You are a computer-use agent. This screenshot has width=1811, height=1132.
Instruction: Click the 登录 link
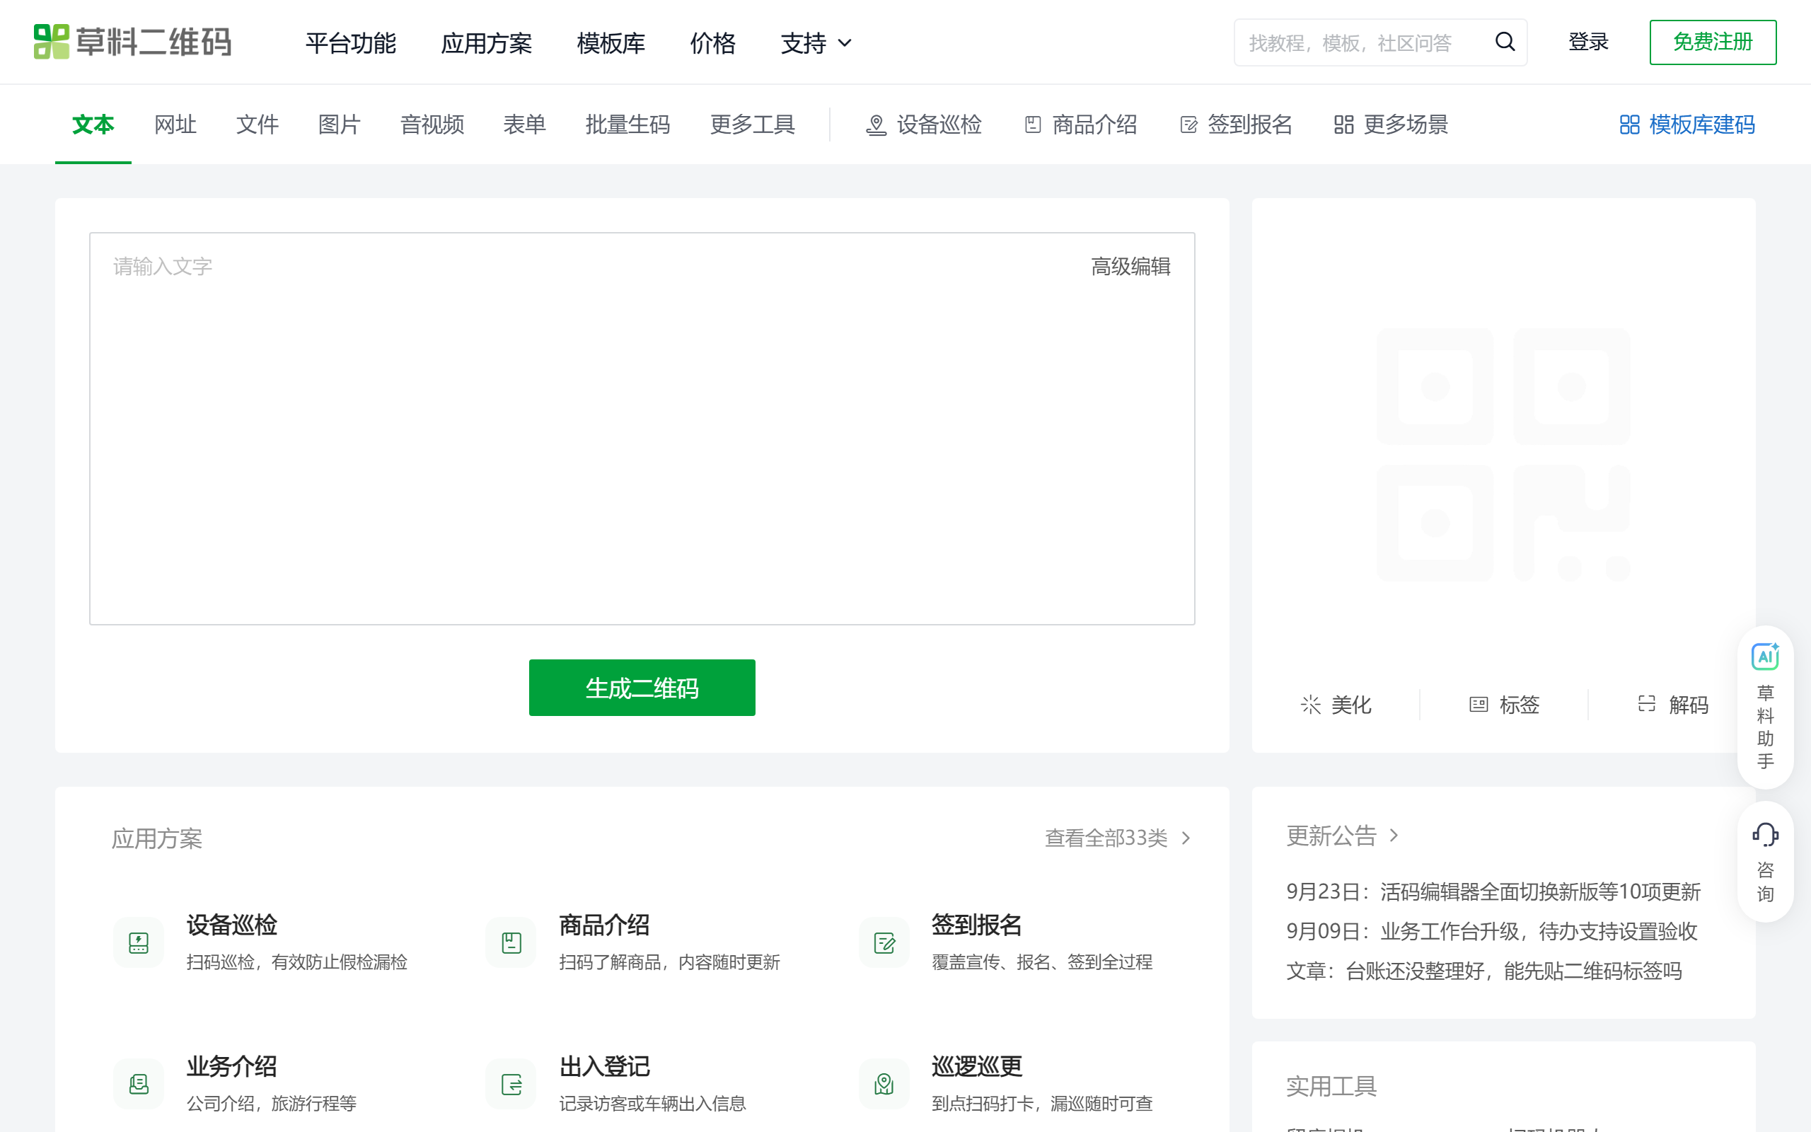tap(1588, 42)
